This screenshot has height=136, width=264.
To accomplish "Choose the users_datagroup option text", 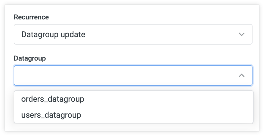I will [51, 115].
